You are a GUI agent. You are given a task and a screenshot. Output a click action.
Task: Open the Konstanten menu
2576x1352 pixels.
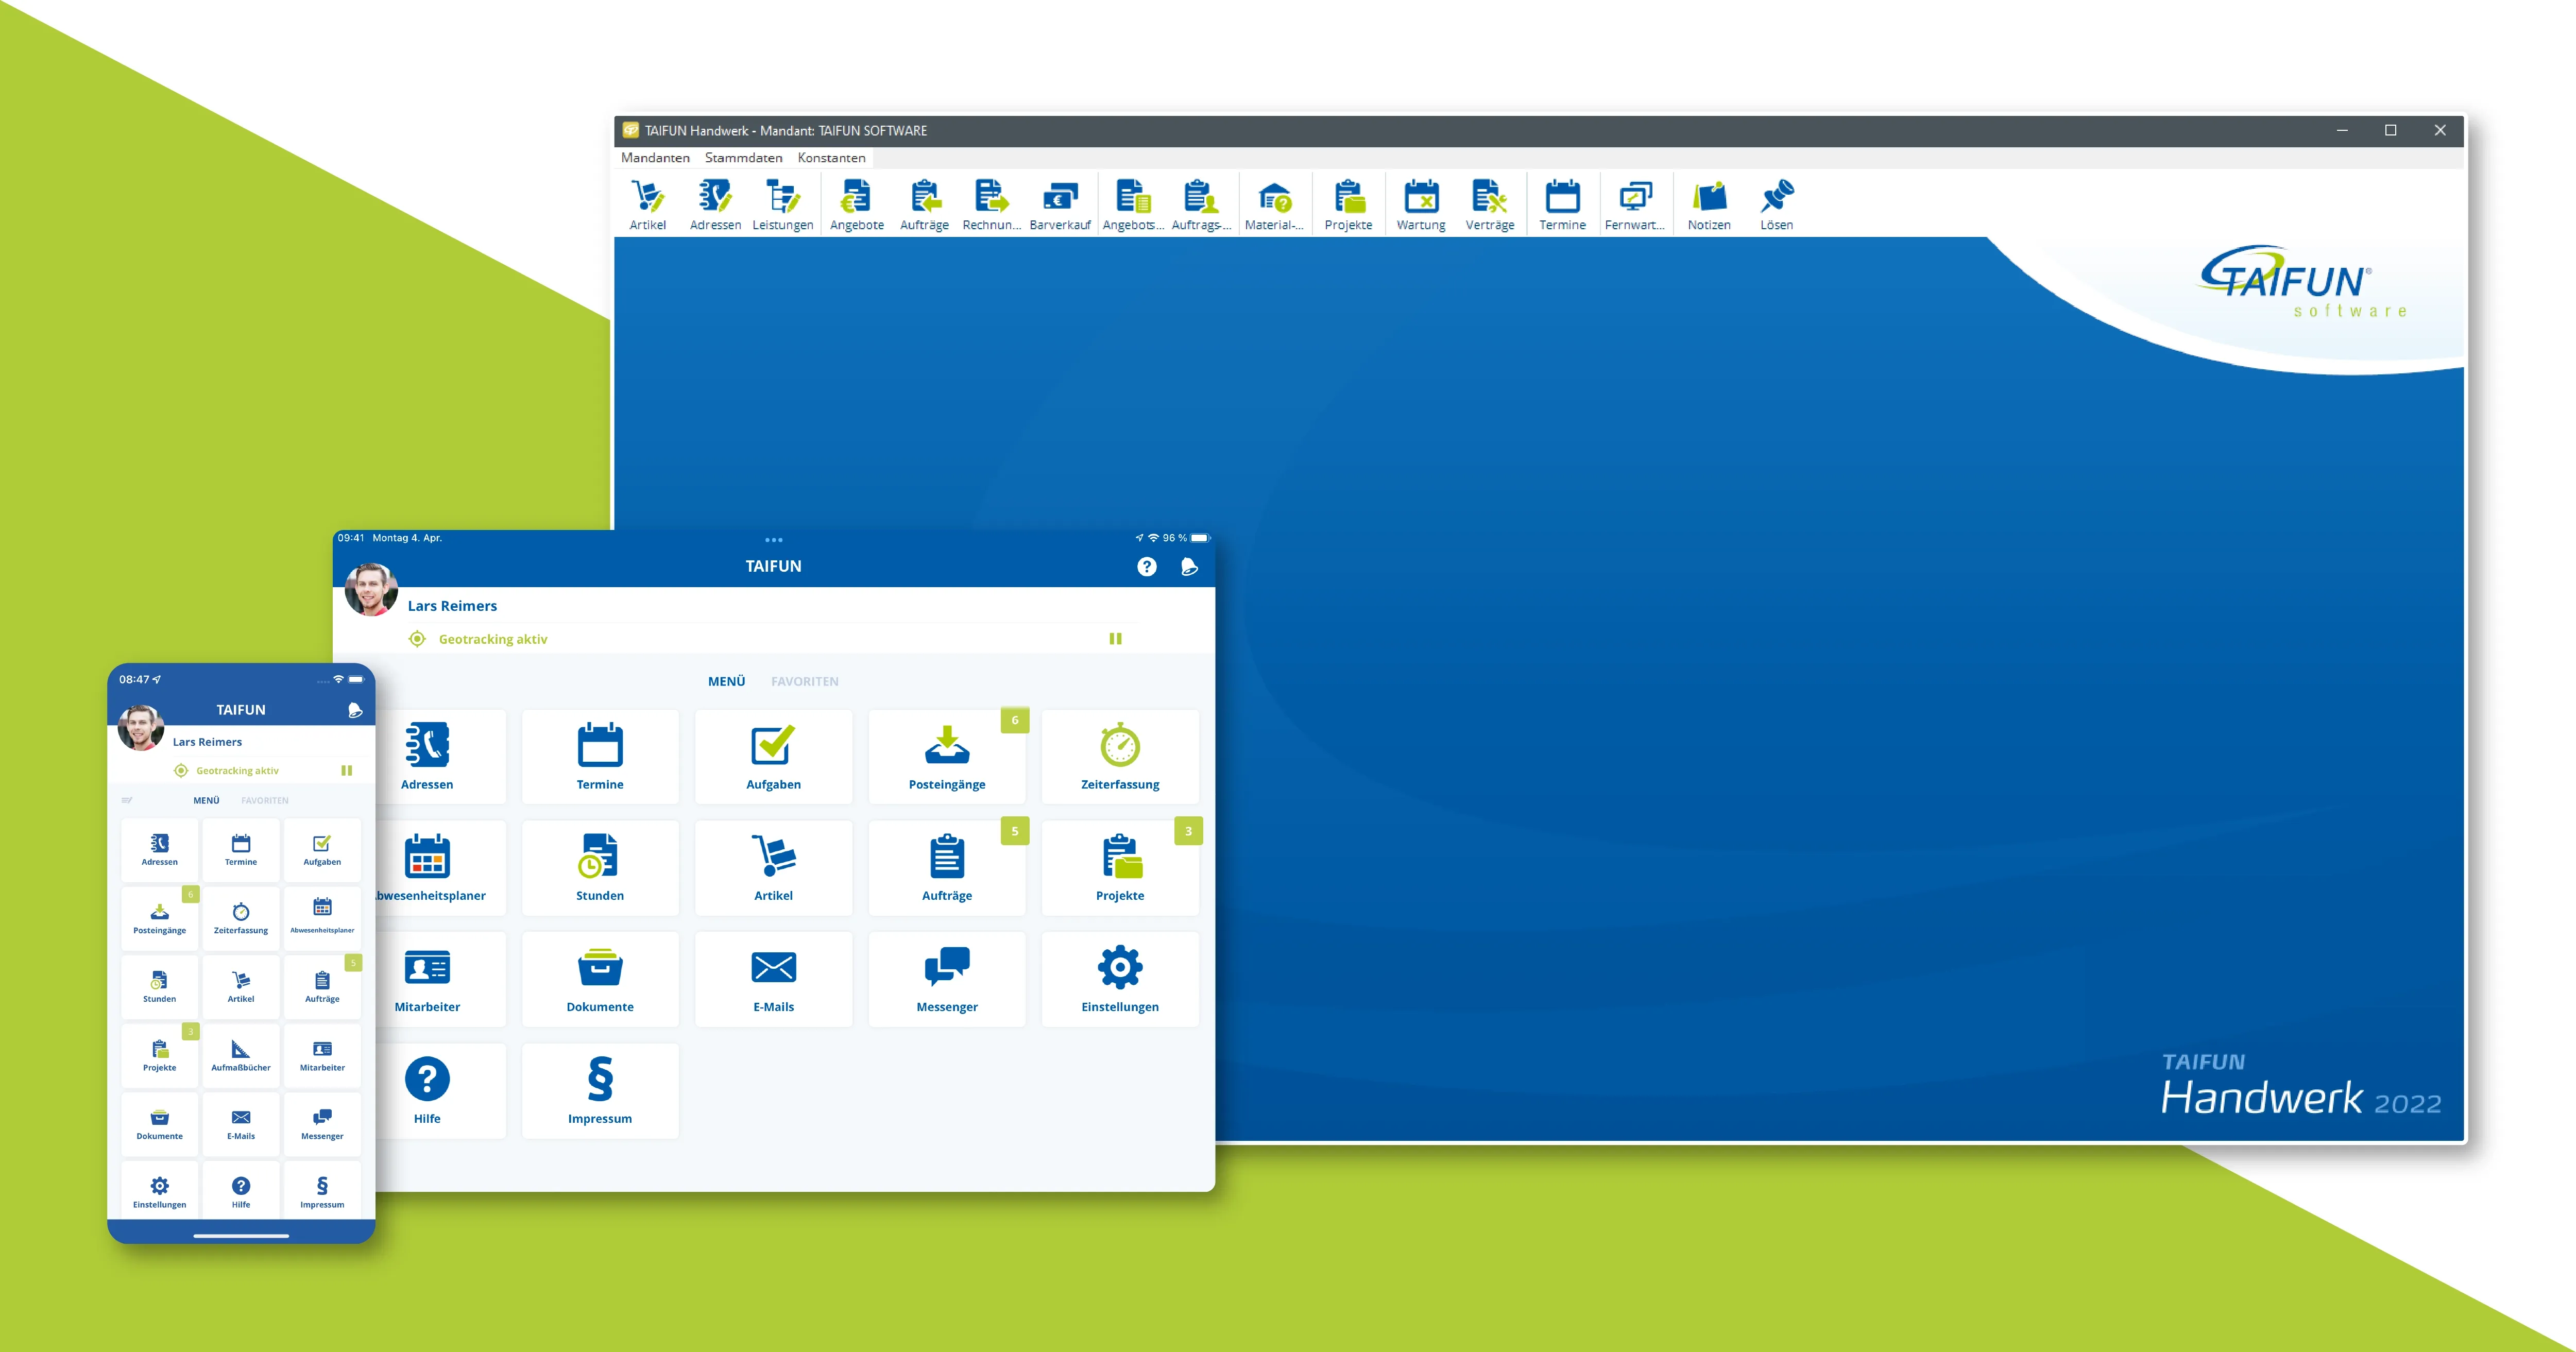click(x=831, y=158)
